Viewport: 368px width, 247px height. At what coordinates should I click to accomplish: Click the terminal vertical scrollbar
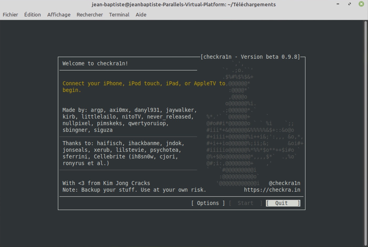point(365,133)
